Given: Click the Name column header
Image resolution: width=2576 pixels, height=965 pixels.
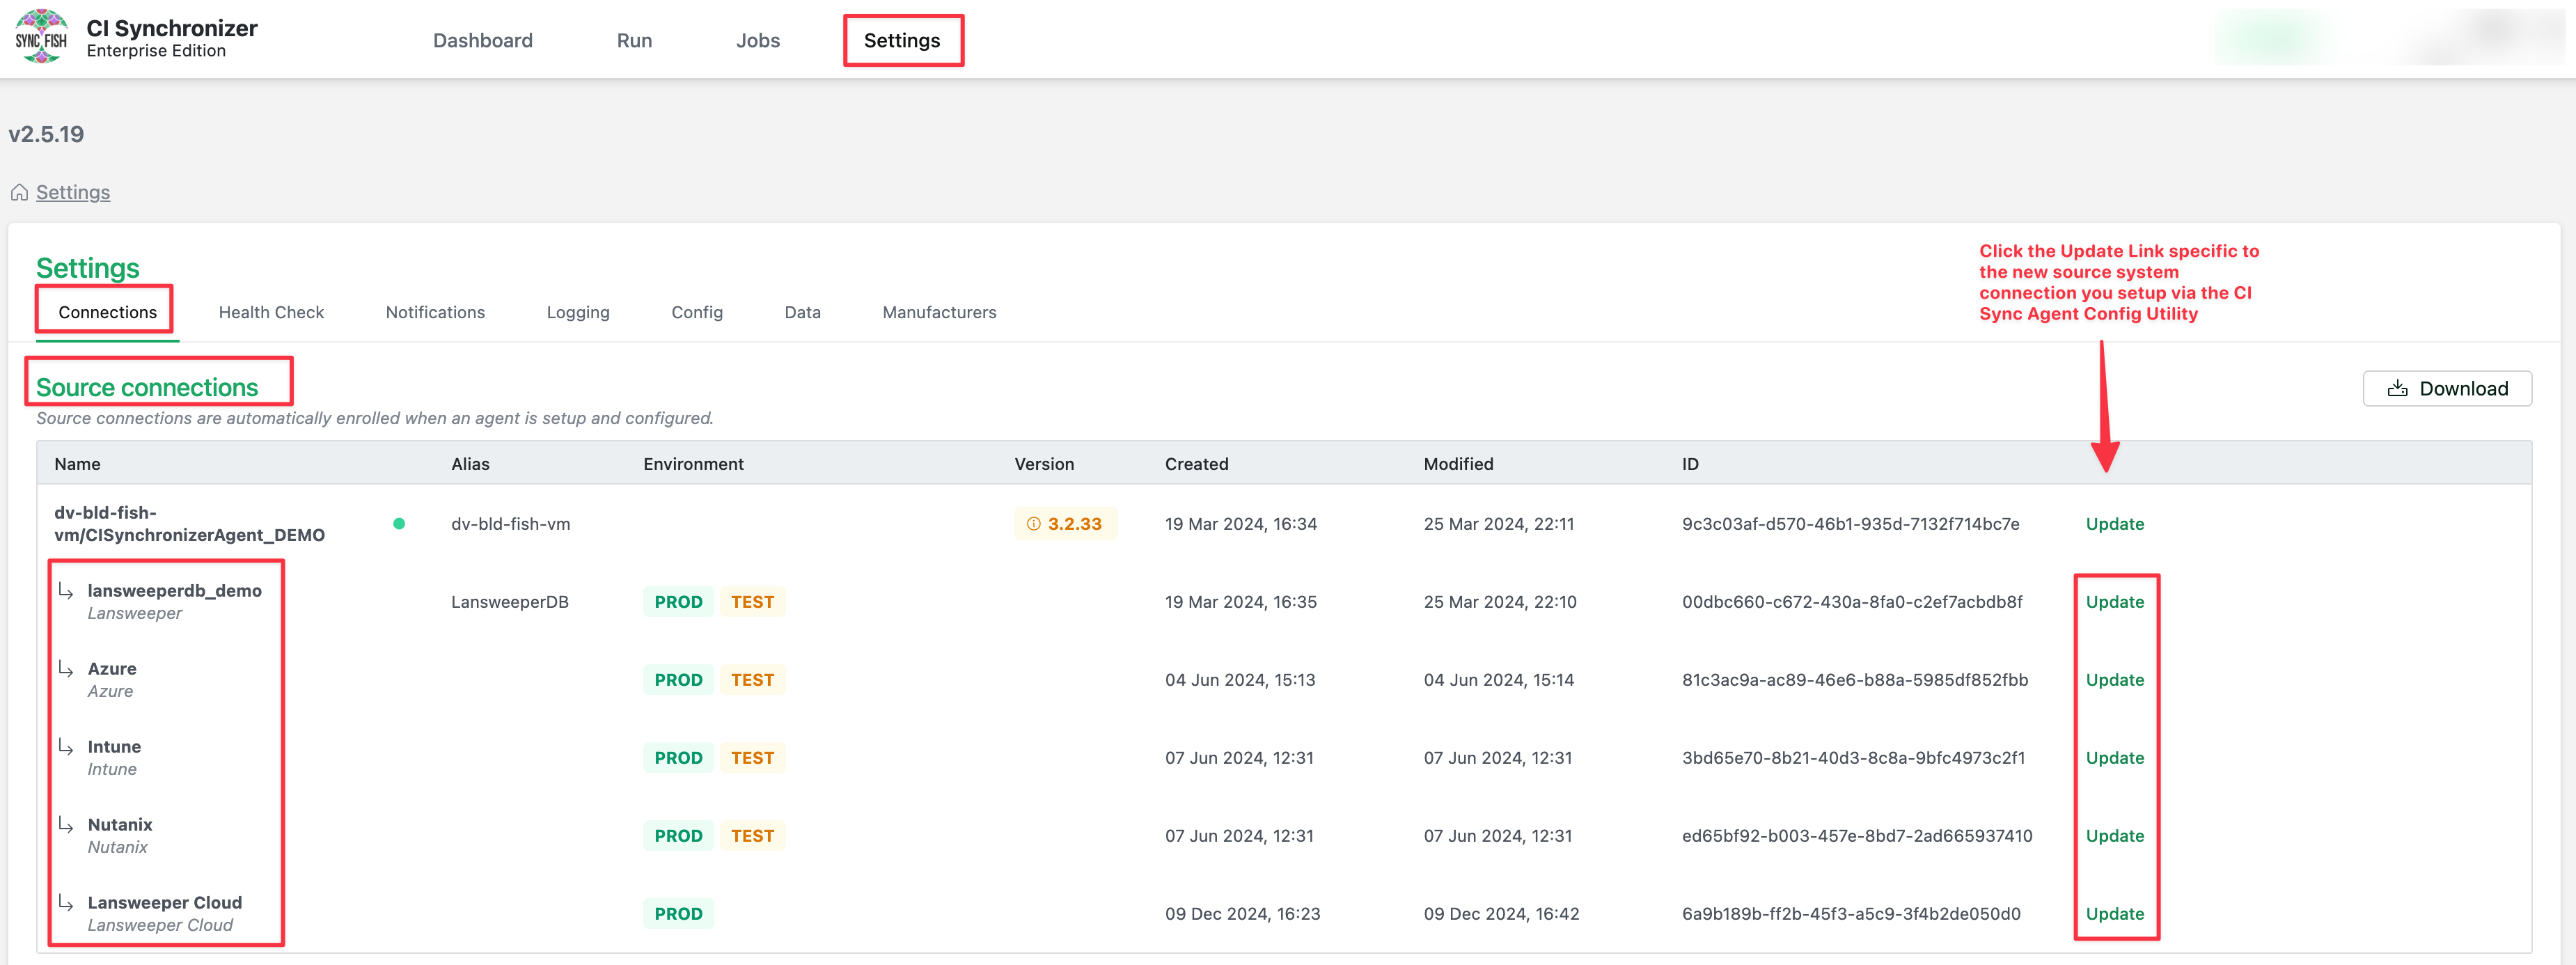Looking at the screenshot, I should (77, 463).
